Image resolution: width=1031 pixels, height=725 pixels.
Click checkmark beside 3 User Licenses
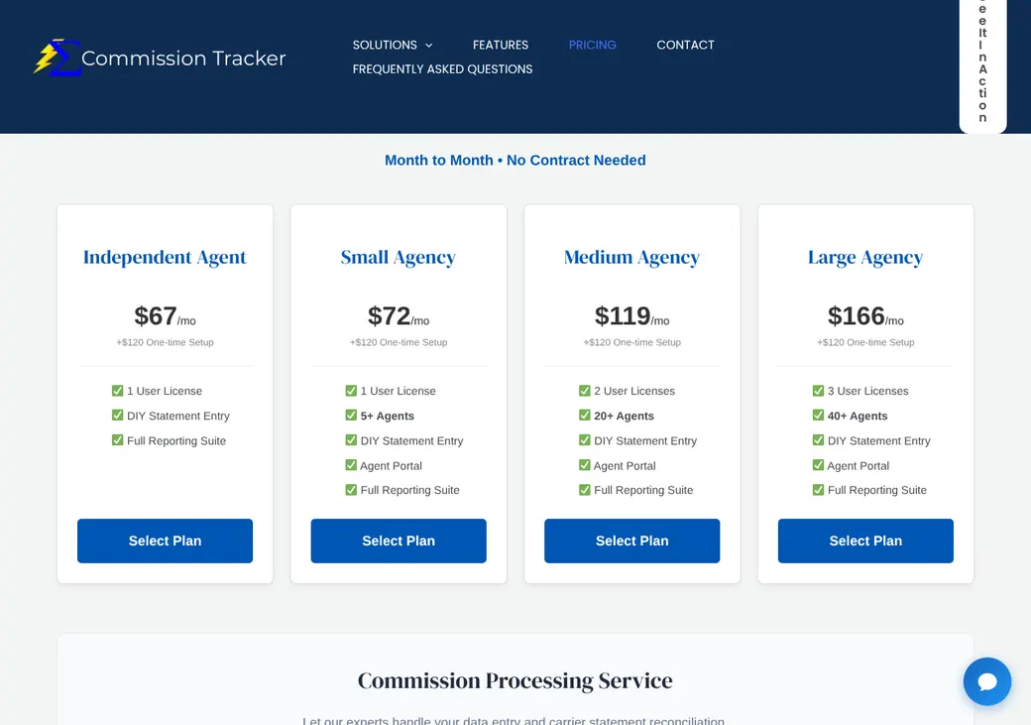click(818, 391)
